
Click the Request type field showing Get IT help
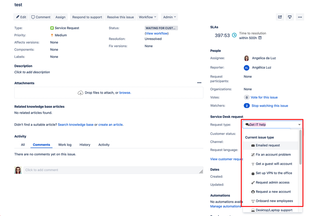(x=272, y=125)
